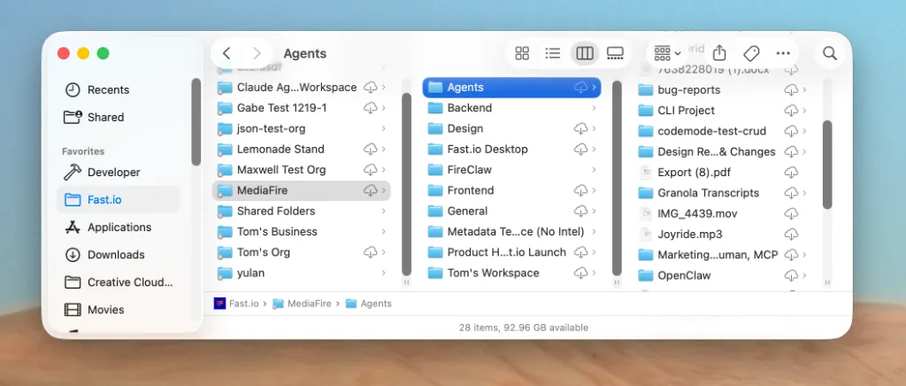Image resolution: width=906 pixels, height=386 pixels.
Task: Click the cloud icon beside the Agents folder
Action: 580,88
